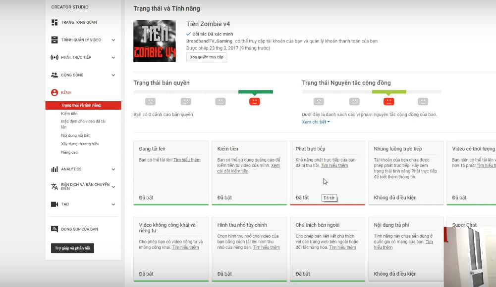Click the red smiley copyright status face
The height and width of the screenshot is (287, 496).
click(254, 102)
